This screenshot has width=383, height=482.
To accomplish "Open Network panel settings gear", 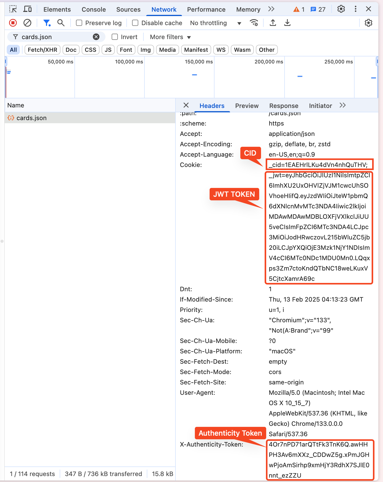I will tap(369, 23).
